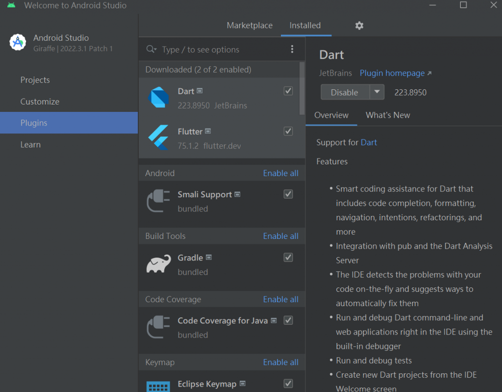Click the small badge icon next to Smali Support

237,194
